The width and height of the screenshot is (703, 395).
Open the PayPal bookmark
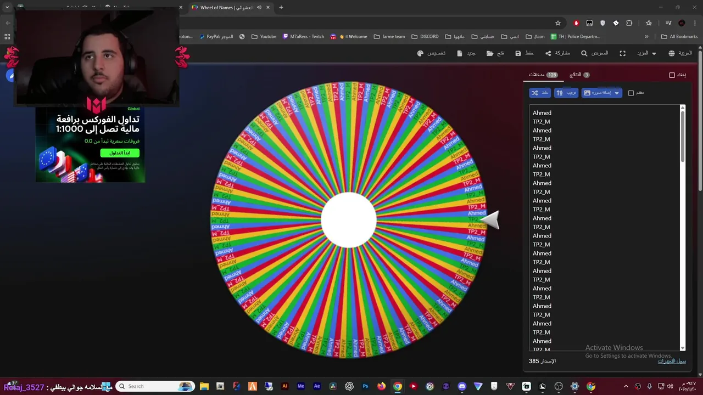click(x=216, y=37)
